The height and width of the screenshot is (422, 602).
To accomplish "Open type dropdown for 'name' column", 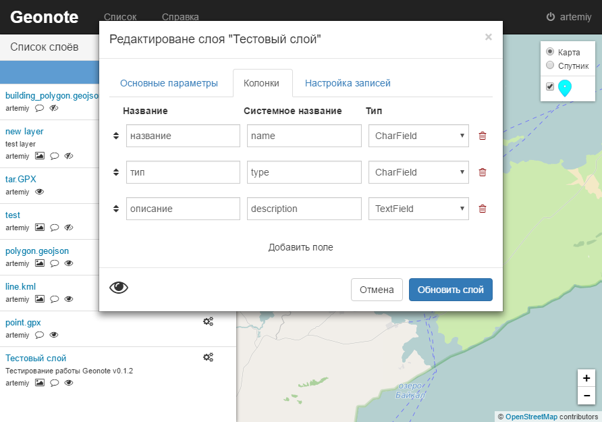I will coord(418,136).
